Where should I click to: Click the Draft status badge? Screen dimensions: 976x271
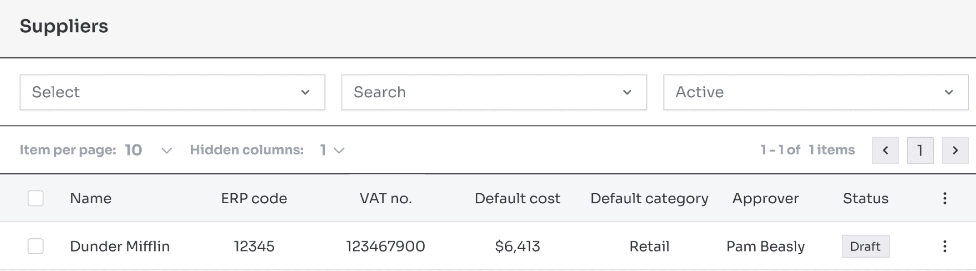(865, 246)
